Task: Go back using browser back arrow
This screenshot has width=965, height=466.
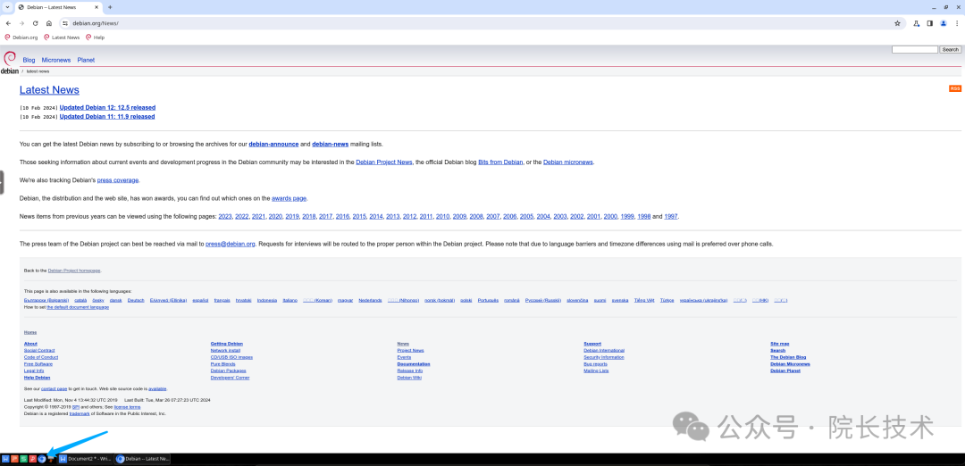Action: (x=8, y=23)
